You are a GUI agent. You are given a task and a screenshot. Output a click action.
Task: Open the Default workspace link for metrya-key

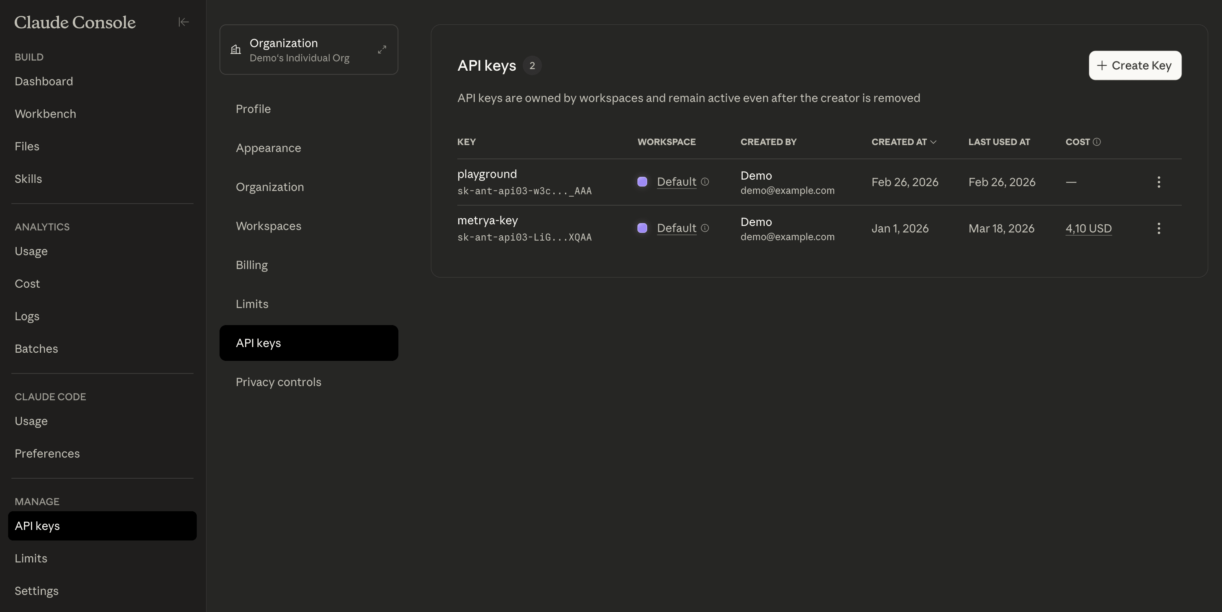coord(677,228)
